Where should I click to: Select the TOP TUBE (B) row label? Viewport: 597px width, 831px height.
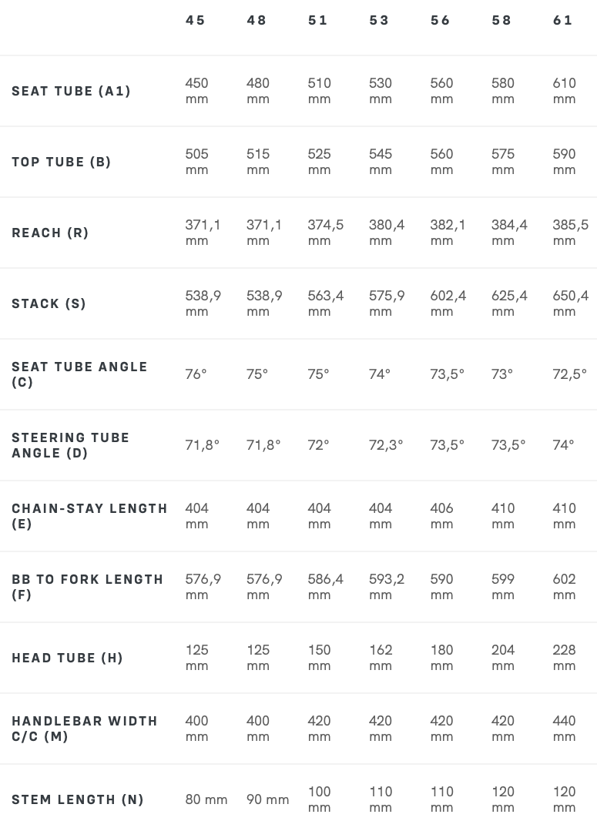coord(62,163)
